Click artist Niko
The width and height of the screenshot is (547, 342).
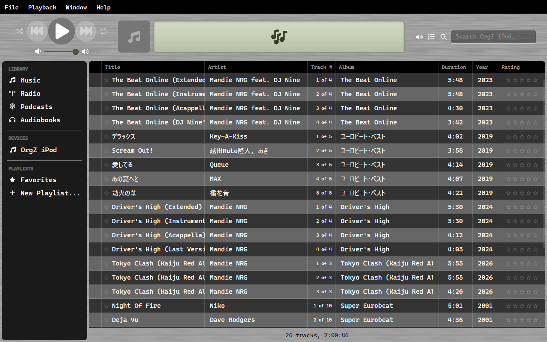tap(217, 306)
